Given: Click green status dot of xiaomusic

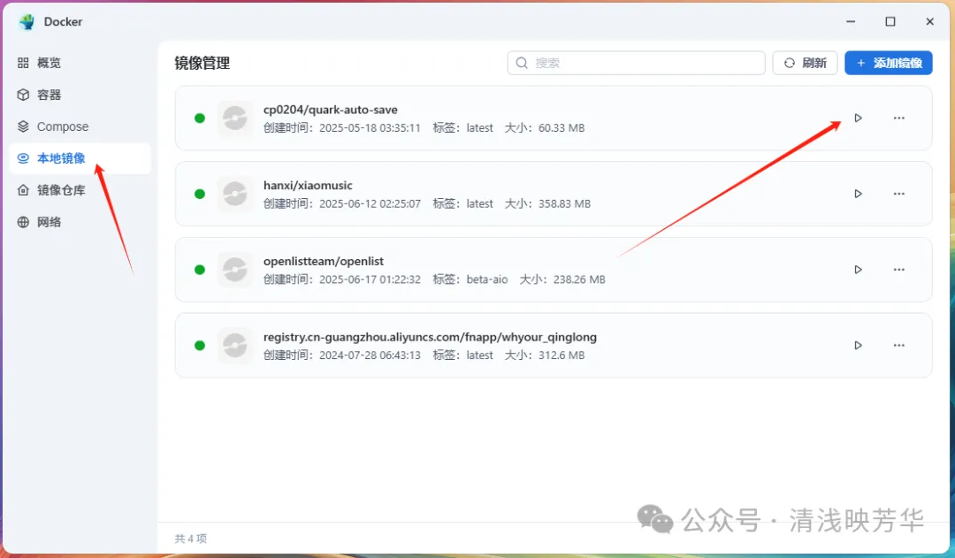Looking at the screenshot, I should pyautogui.click(x=199, y=194).
